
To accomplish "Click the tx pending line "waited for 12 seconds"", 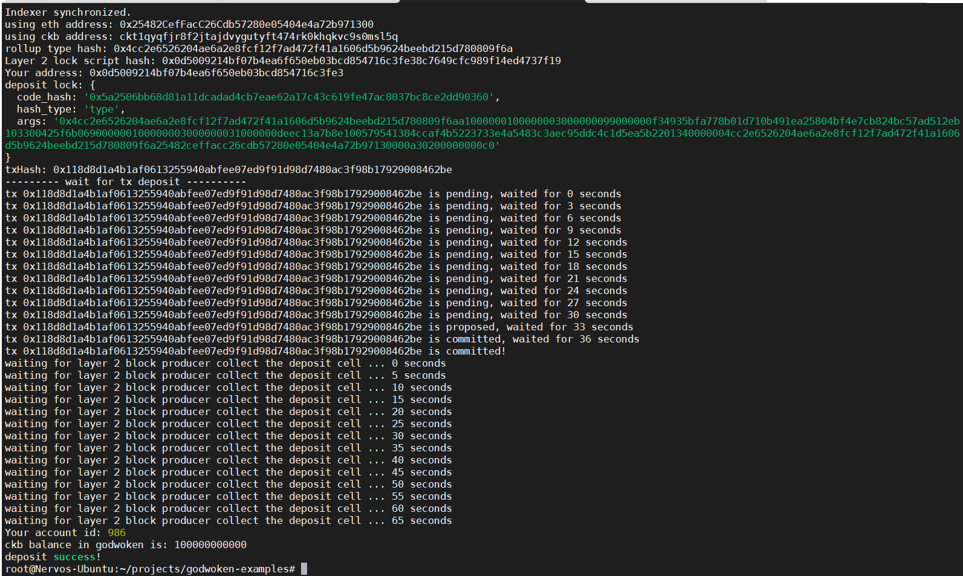I will [316, 242].
